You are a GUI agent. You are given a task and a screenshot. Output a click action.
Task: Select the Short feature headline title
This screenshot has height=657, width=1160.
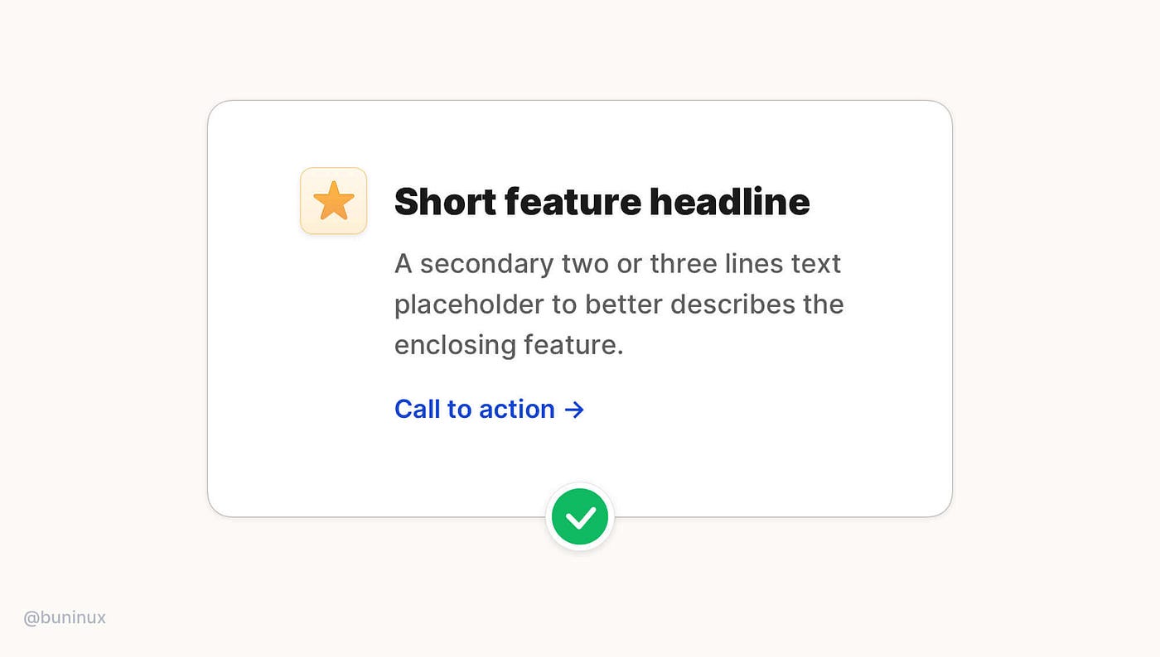tap(602, 201)
